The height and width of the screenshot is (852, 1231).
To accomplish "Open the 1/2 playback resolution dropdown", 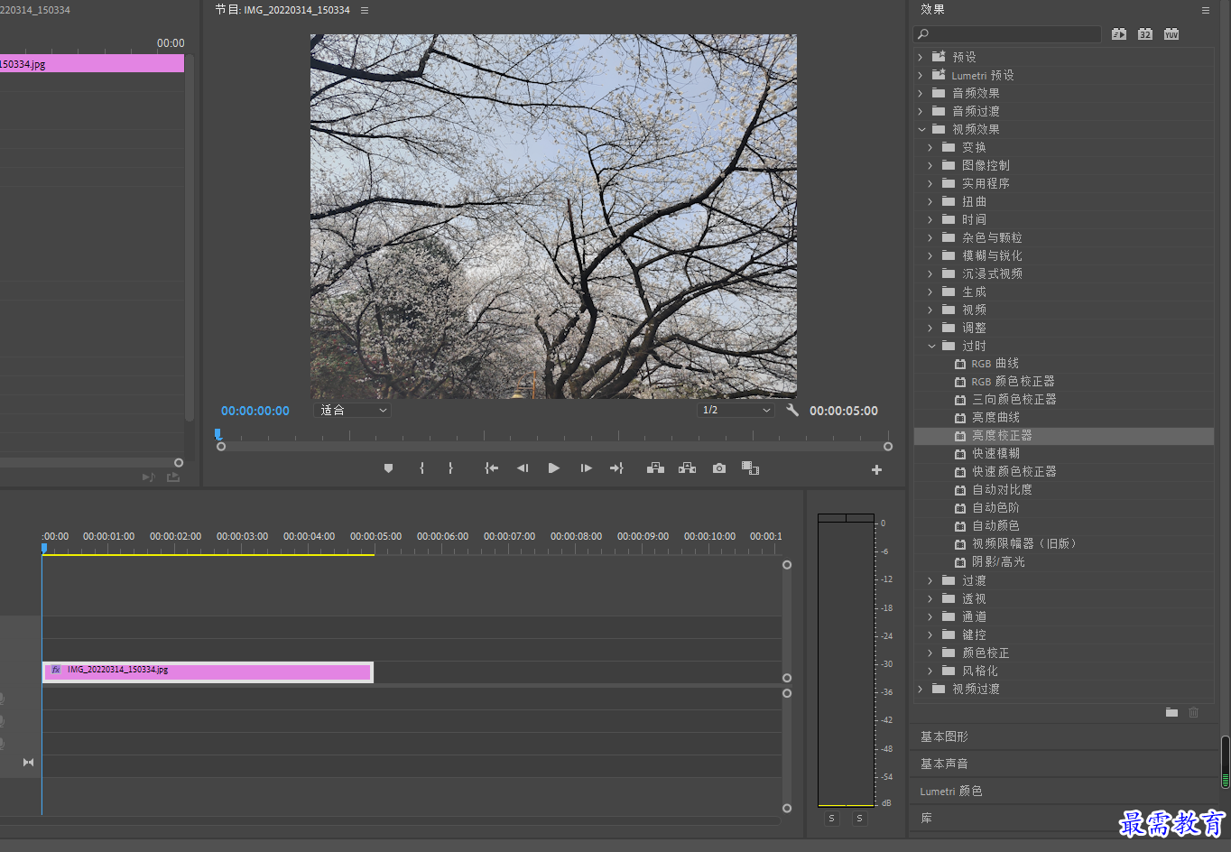I will [736, 410].
